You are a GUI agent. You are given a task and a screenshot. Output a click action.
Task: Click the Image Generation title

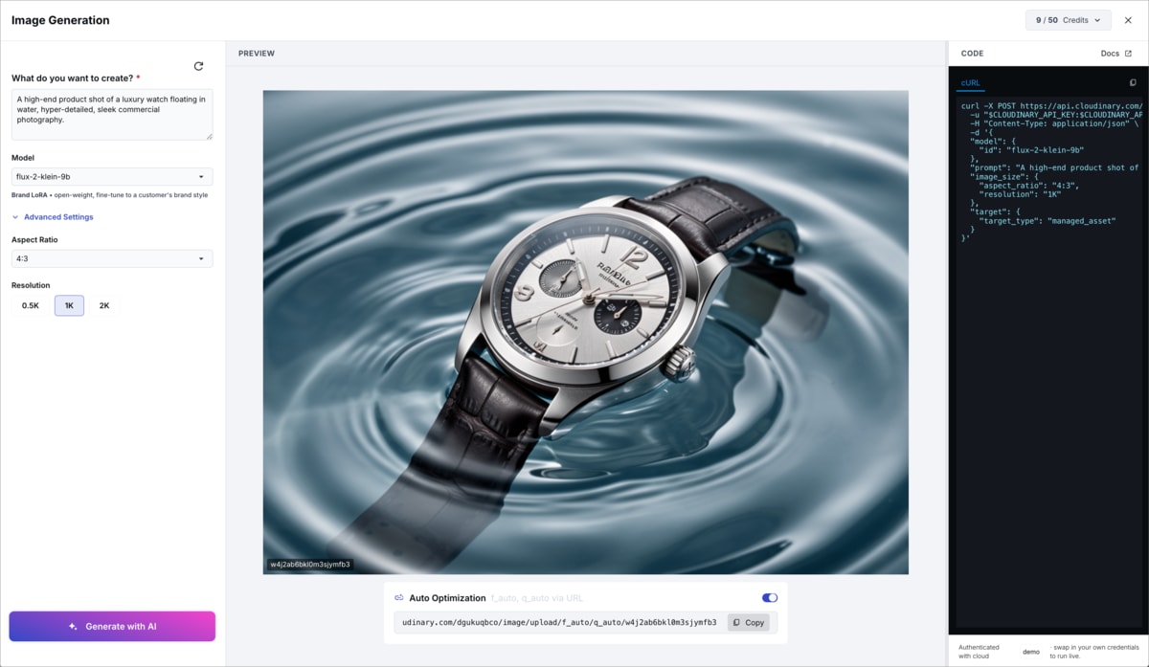pos(60,20)
